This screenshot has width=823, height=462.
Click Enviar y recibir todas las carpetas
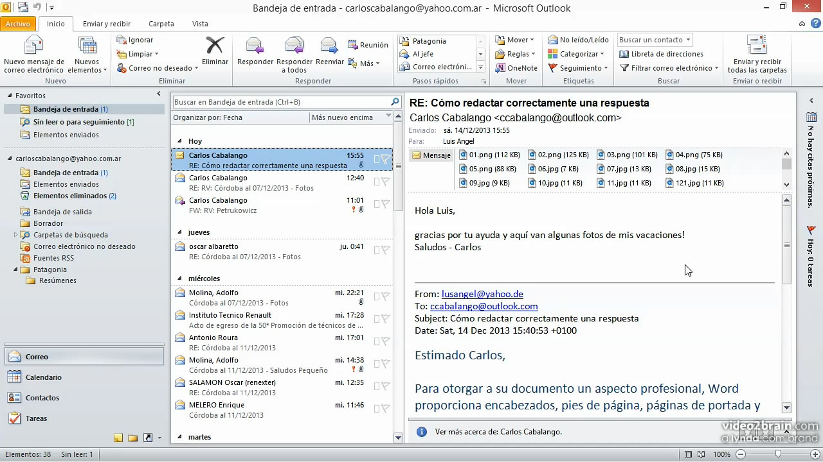tap(757, 55)
